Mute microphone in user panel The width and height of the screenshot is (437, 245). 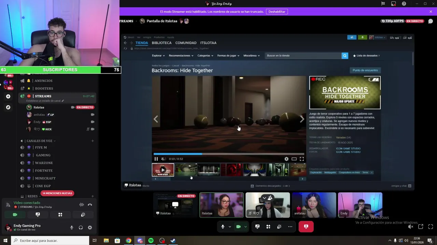point(72,228)
